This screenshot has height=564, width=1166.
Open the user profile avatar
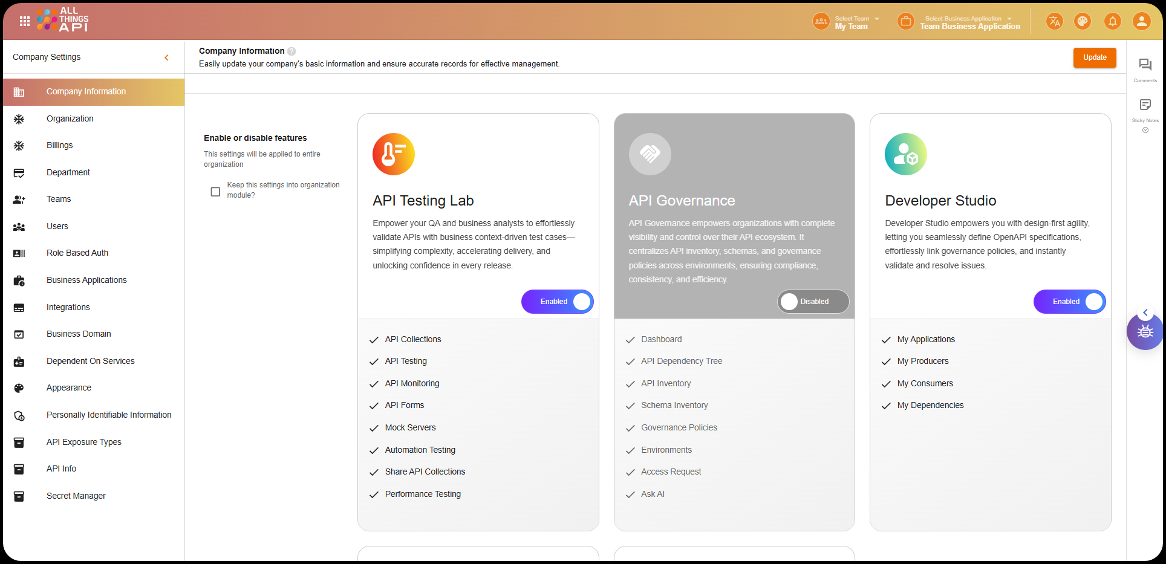click(1141, 22)
